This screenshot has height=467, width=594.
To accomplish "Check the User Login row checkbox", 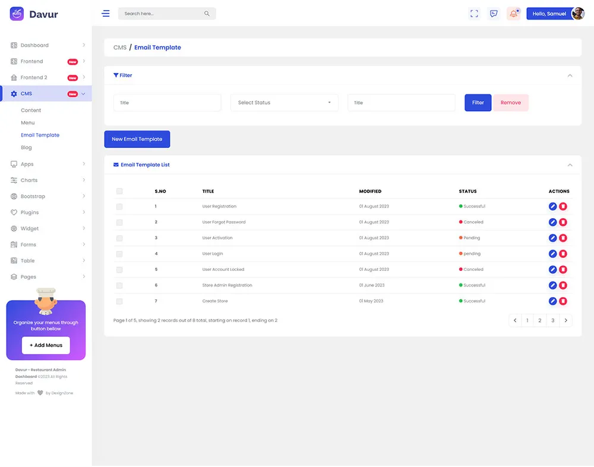I will [x=119, y=254].
